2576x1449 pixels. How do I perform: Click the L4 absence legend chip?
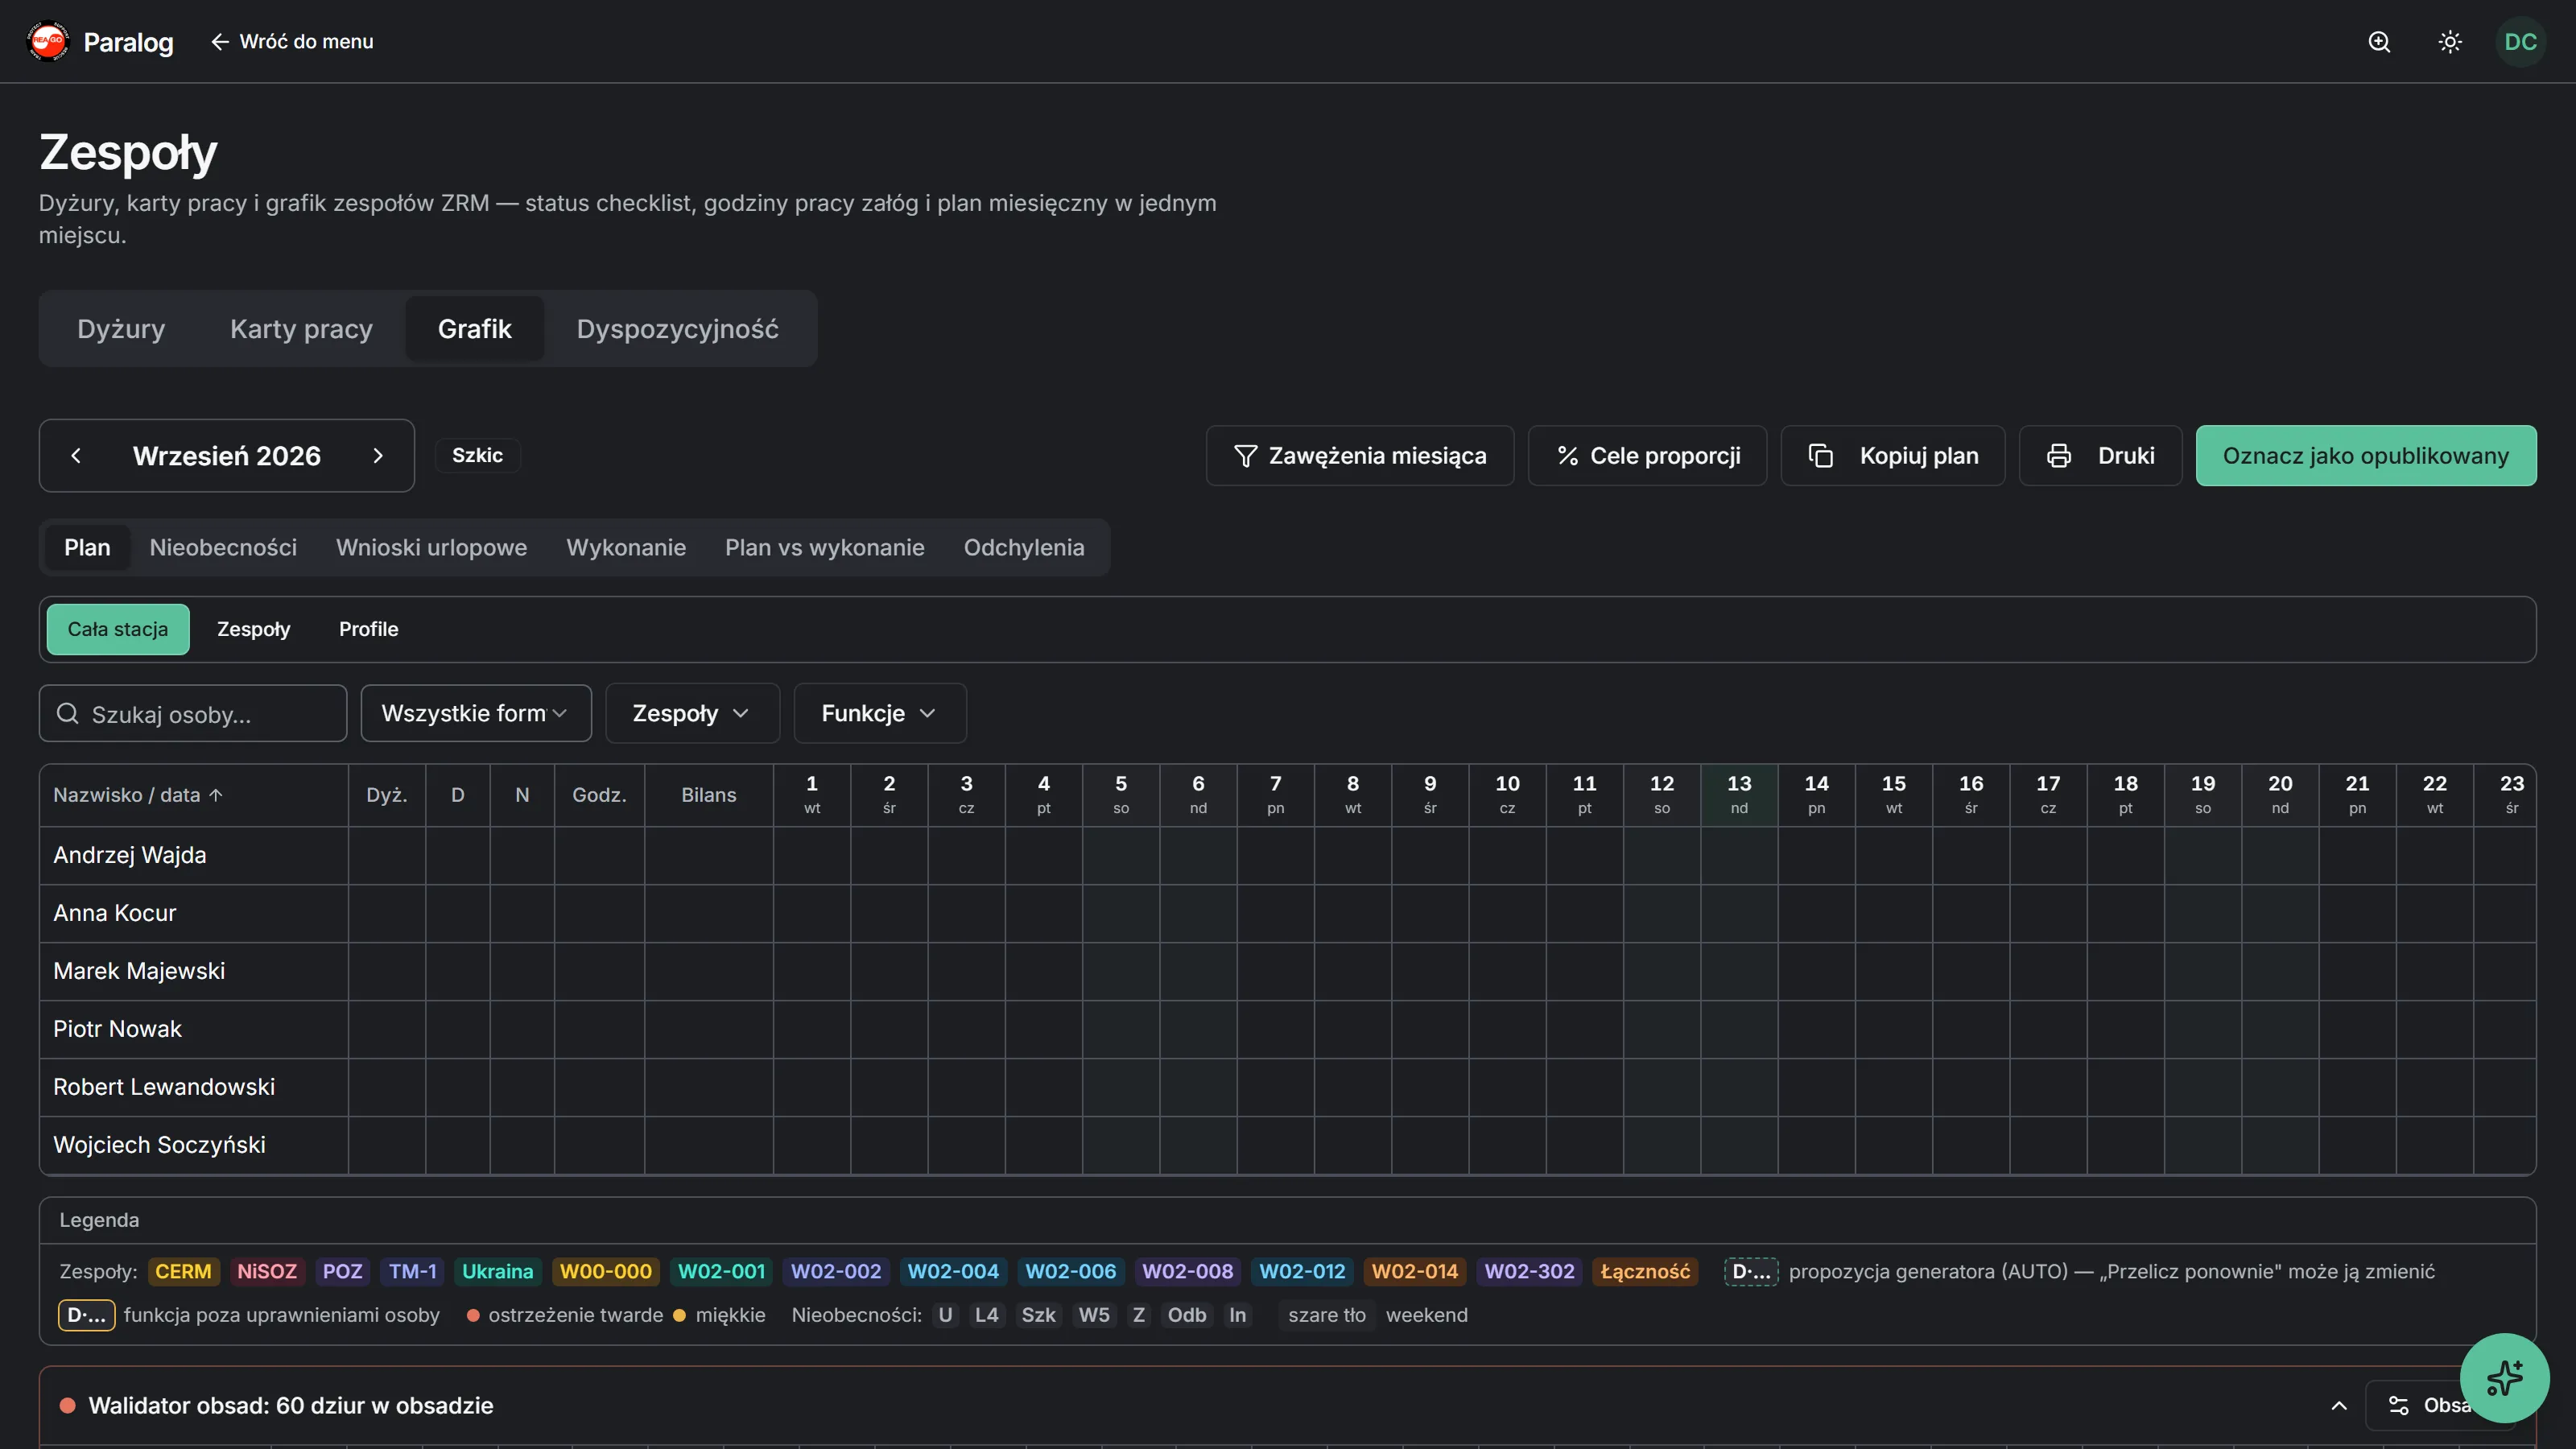click(986, 1316)
